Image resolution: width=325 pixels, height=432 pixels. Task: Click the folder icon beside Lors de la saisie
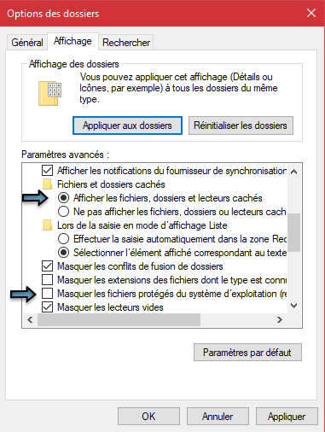(47, 225)
